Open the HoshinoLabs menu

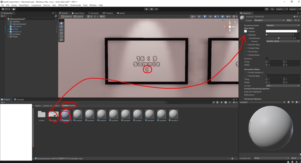point(76,5)
